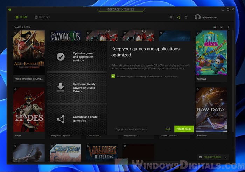Image resolution: width=245 pixels, height=172 pixels.
Task: Open the Raw Data game thumbnail
Action: point(211,110)
